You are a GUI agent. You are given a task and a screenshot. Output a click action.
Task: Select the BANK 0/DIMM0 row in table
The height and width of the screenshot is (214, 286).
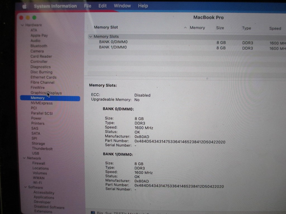coord(187,42)
